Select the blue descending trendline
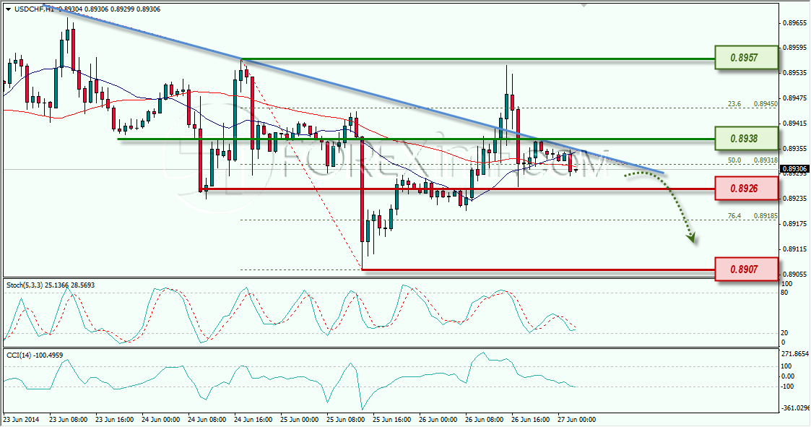811x427 pixels. (x=352, y=88)
